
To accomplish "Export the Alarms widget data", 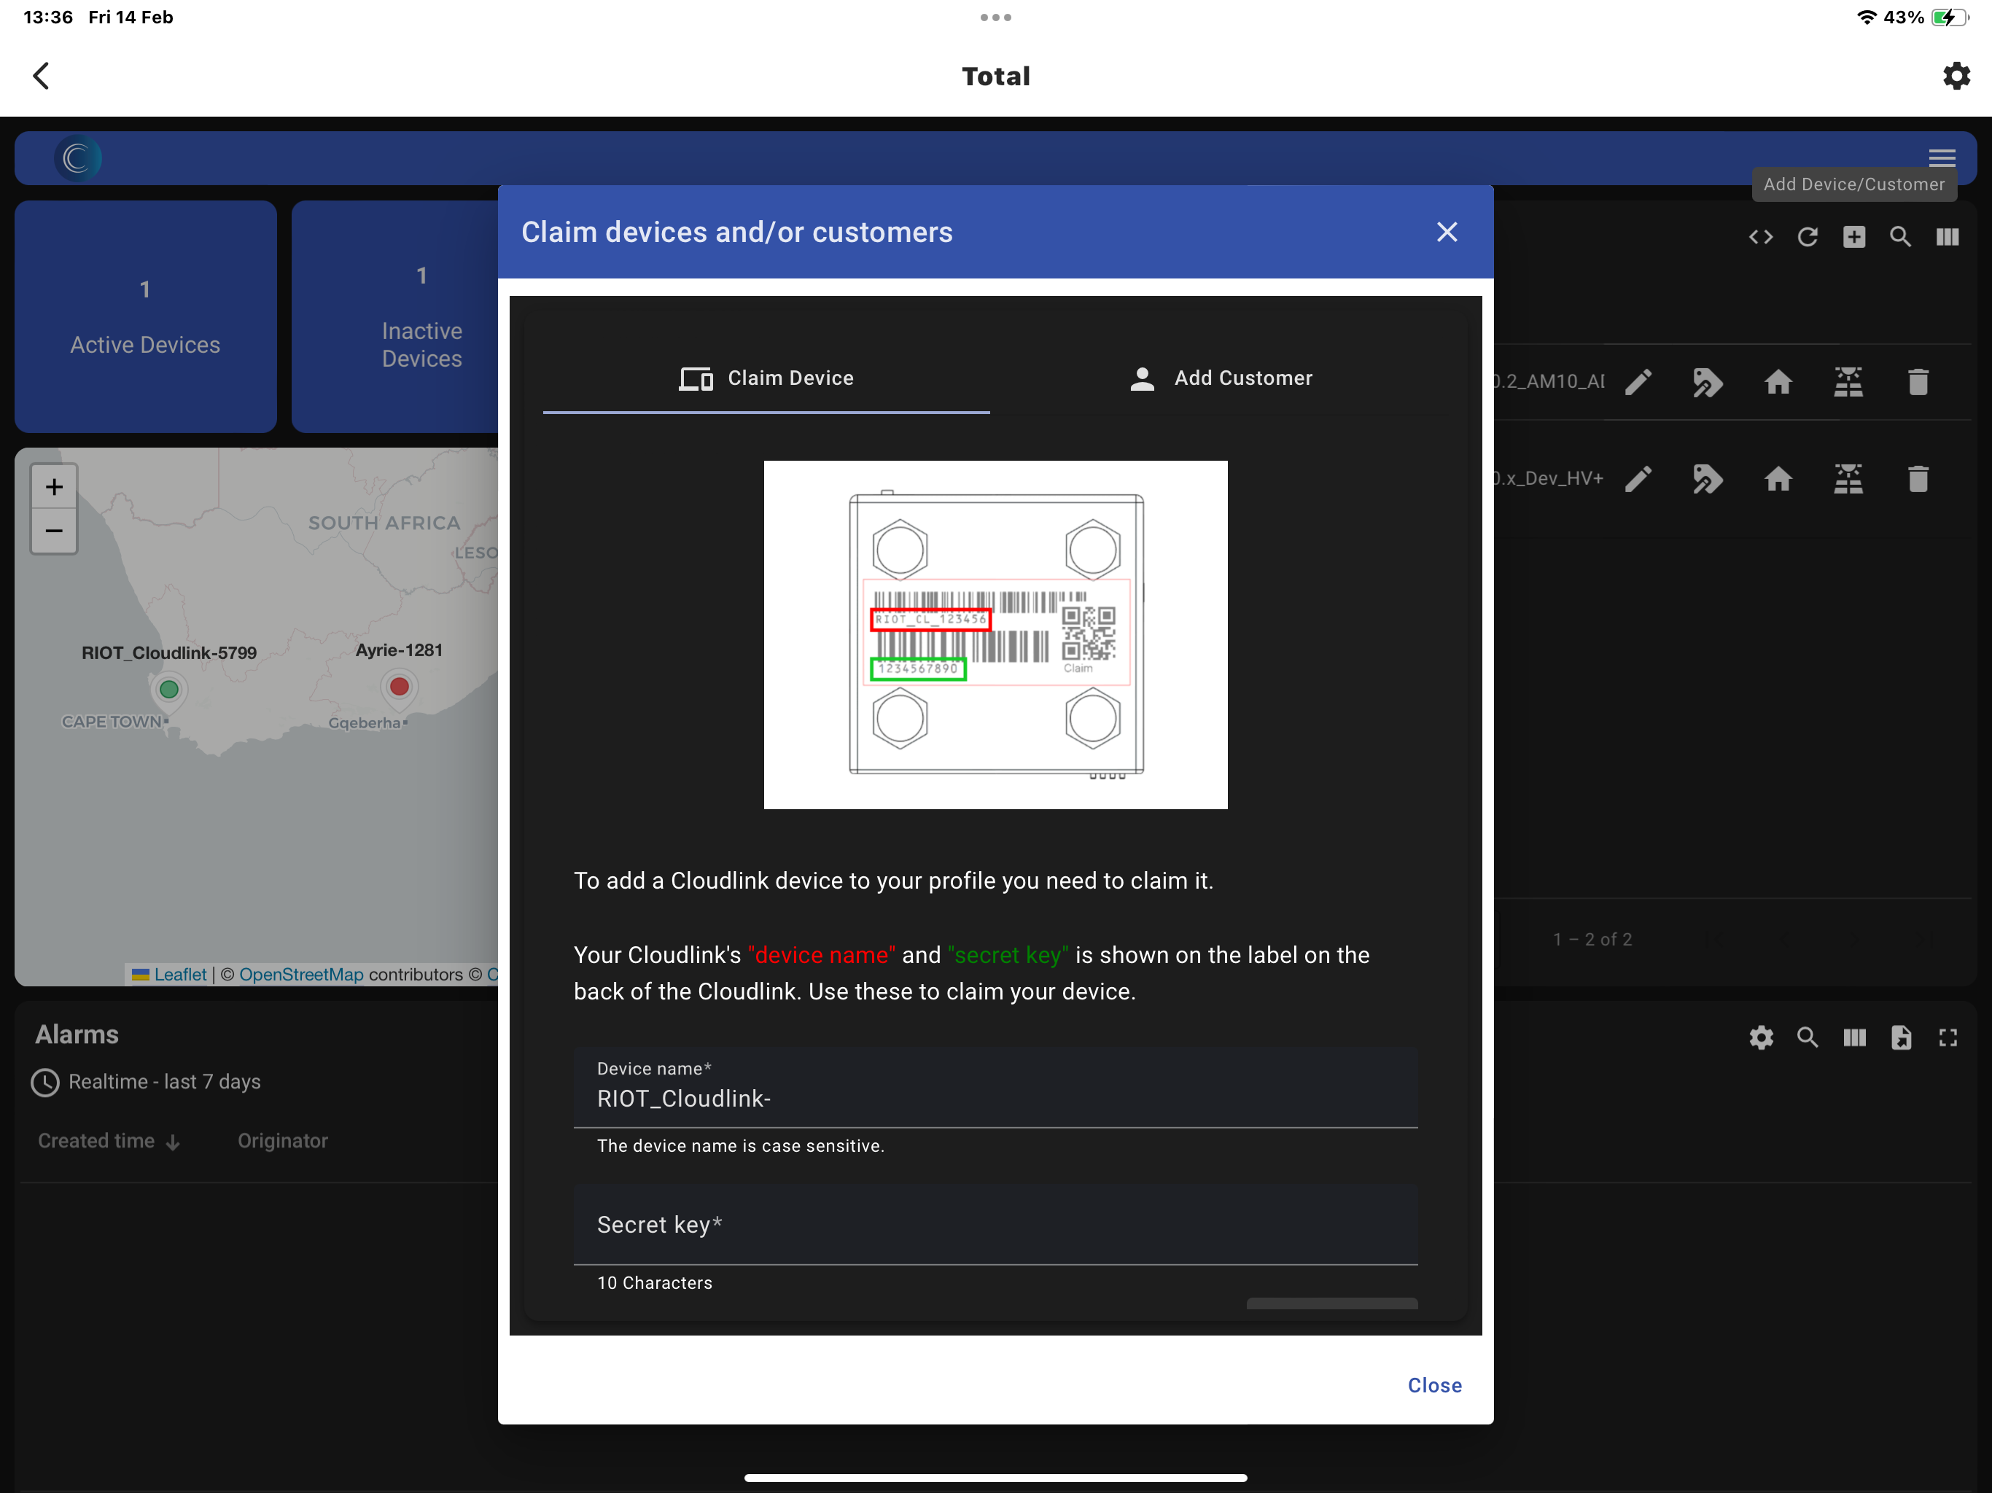I will click(x=1901, y=1037).
